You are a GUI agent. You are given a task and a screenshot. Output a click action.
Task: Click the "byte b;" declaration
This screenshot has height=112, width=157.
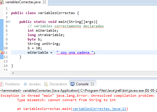(x=35, y=39)
